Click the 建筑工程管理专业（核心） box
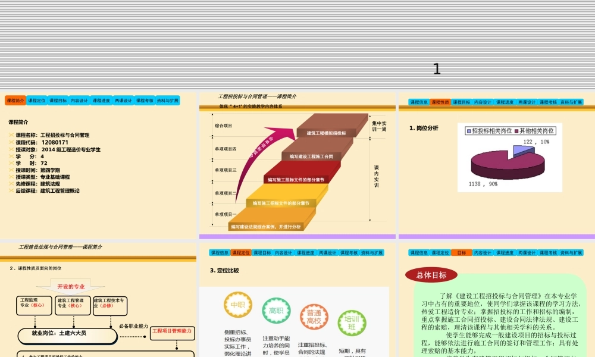 pos(73,306)
